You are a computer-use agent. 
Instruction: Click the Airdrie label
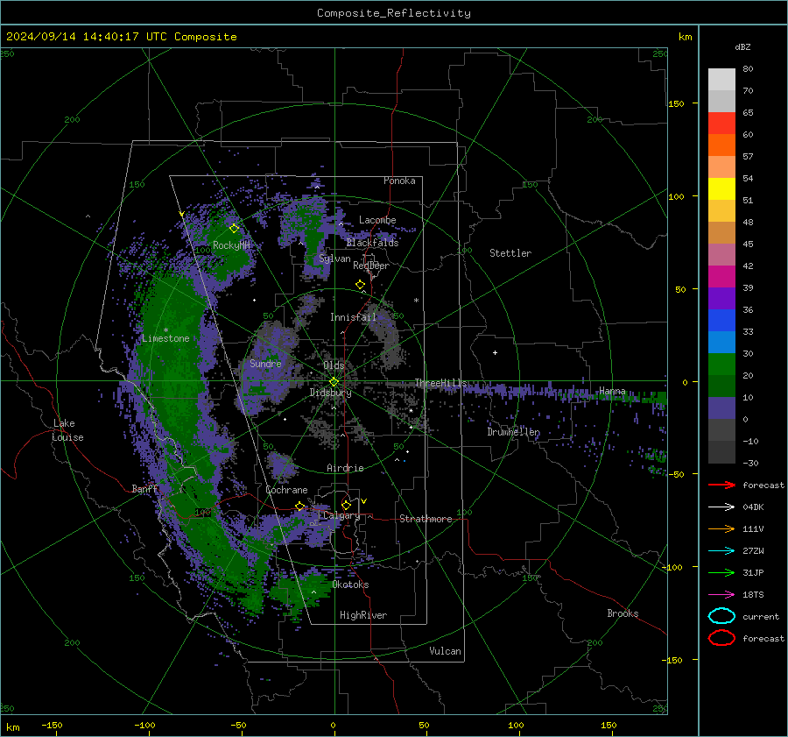(x=345, y=468)
